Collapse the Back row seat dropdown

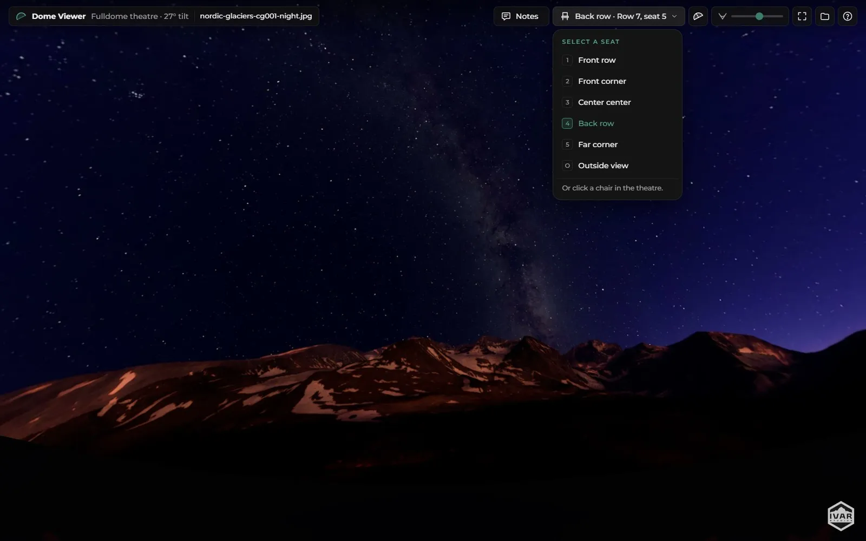tap(619, 16)
